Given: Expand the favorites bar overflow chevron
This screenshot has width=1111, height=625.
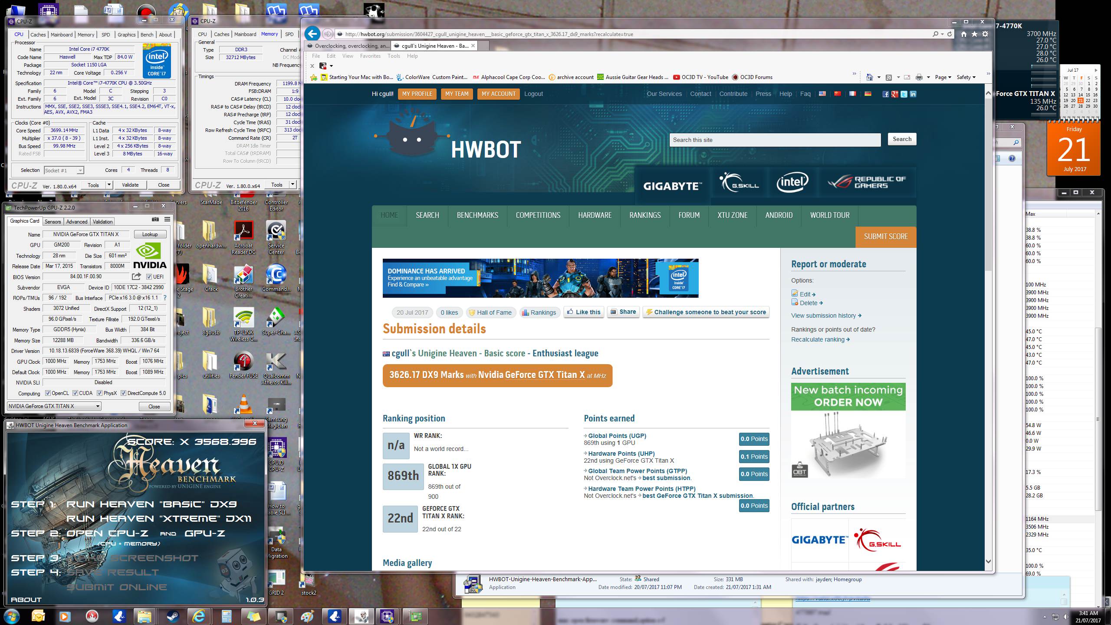Looking at the screenshot, I should pyautogui.click(x=855, y=74).
